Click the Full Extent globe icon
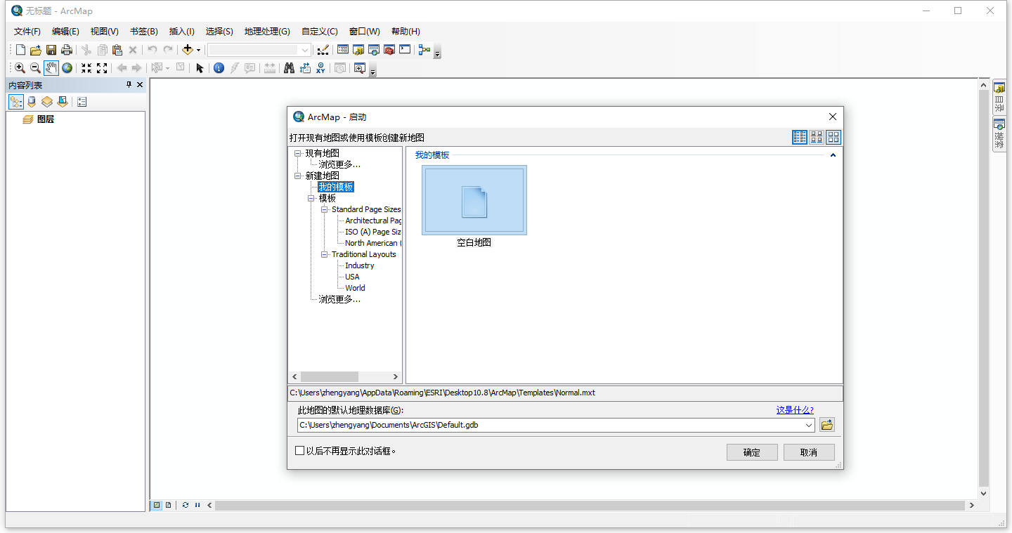Image resolution: width=1012 pixels, height=533 pixels. [x=67, y=68]
